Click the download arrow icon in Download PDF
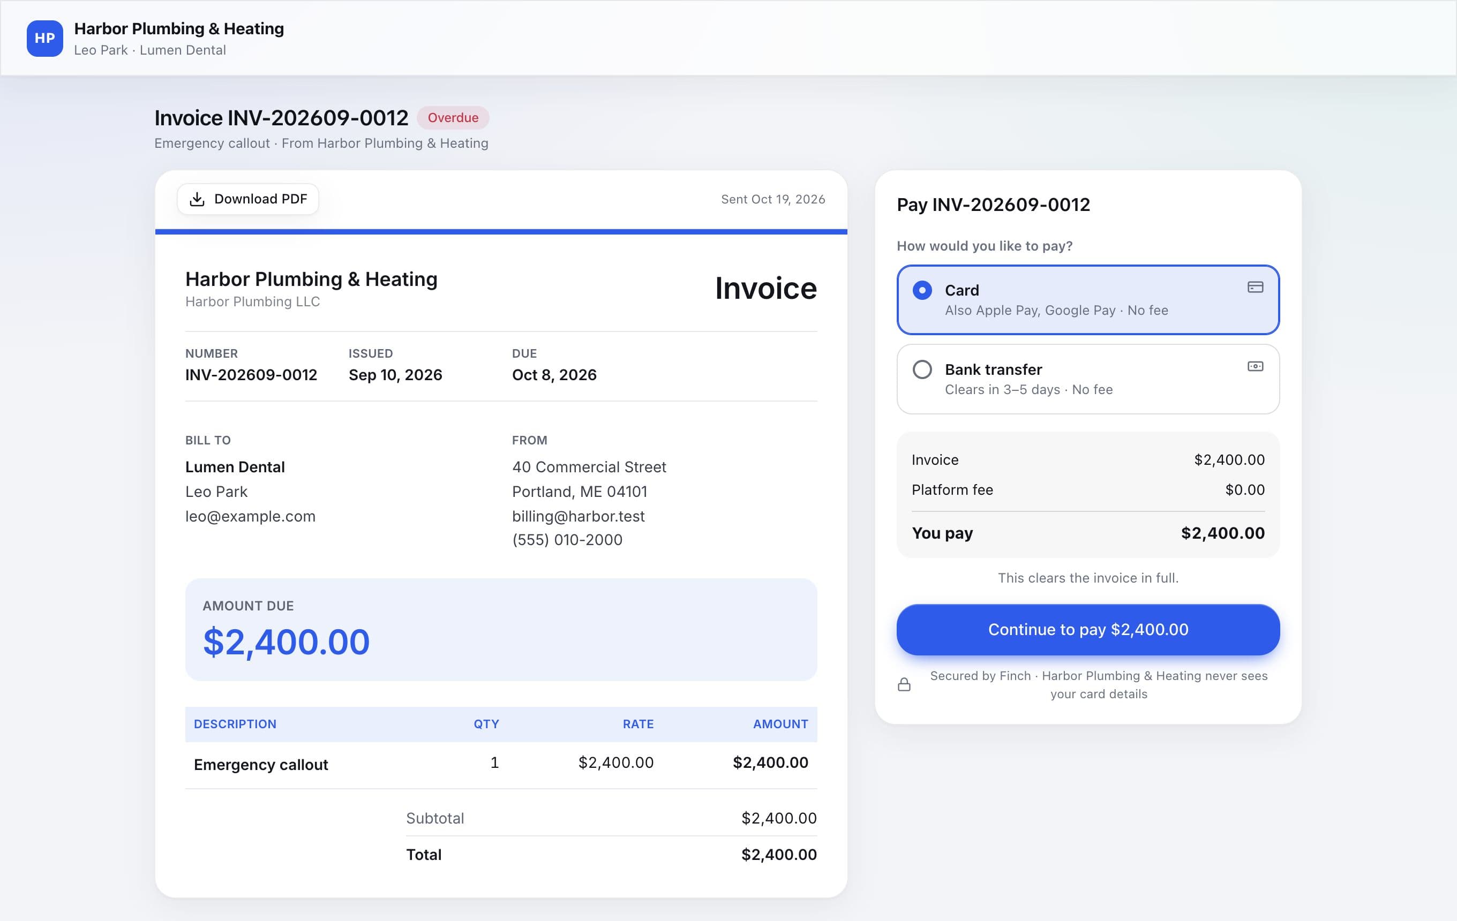Screen dimensions: 1457x921 point(197,199)
